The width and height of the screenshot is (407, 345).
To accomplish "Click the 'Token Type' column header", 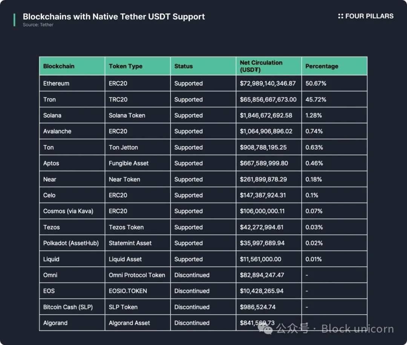I will tap(125, 66).
